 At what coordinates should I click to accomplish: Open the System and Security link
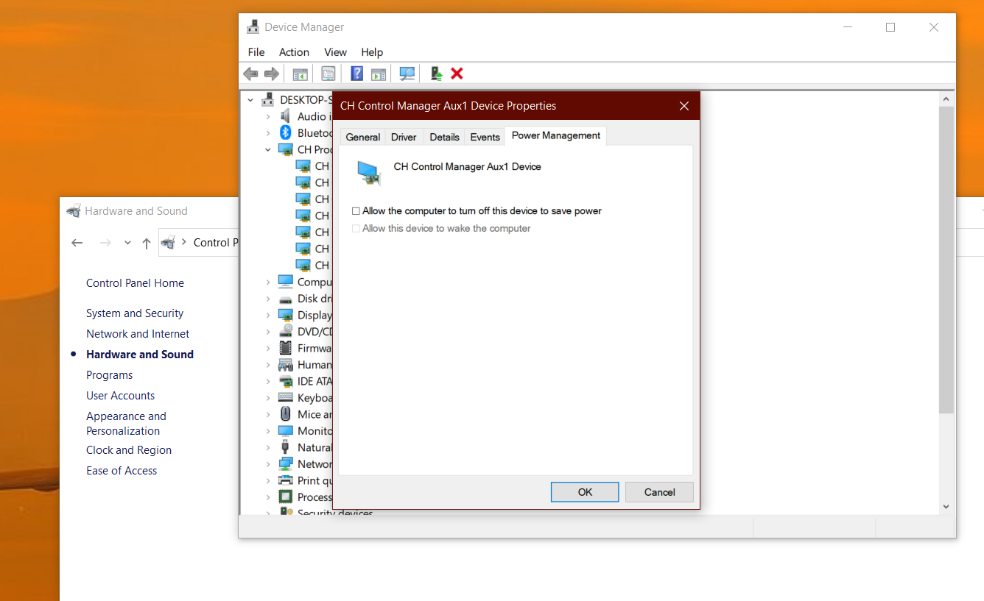(135, 313)
